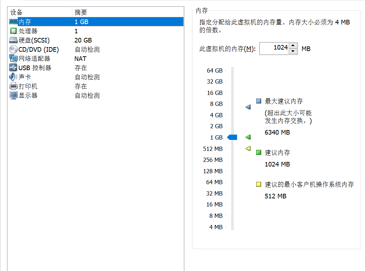Click the blue max recommended memory triangle marker
The image size is (365, 271).
pyautogui.click(x=248, y=107)
